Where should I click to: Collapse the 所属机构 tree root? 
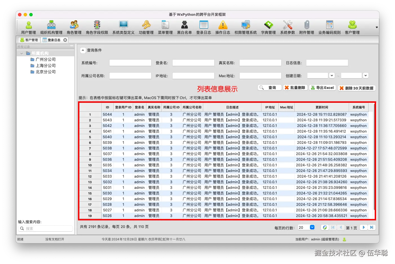21,53
